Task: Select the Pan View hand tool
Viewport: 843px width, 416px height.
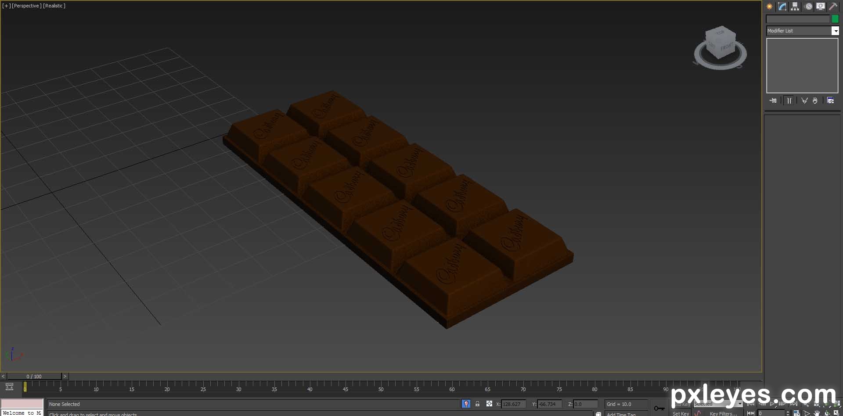Action: point(817,413)
